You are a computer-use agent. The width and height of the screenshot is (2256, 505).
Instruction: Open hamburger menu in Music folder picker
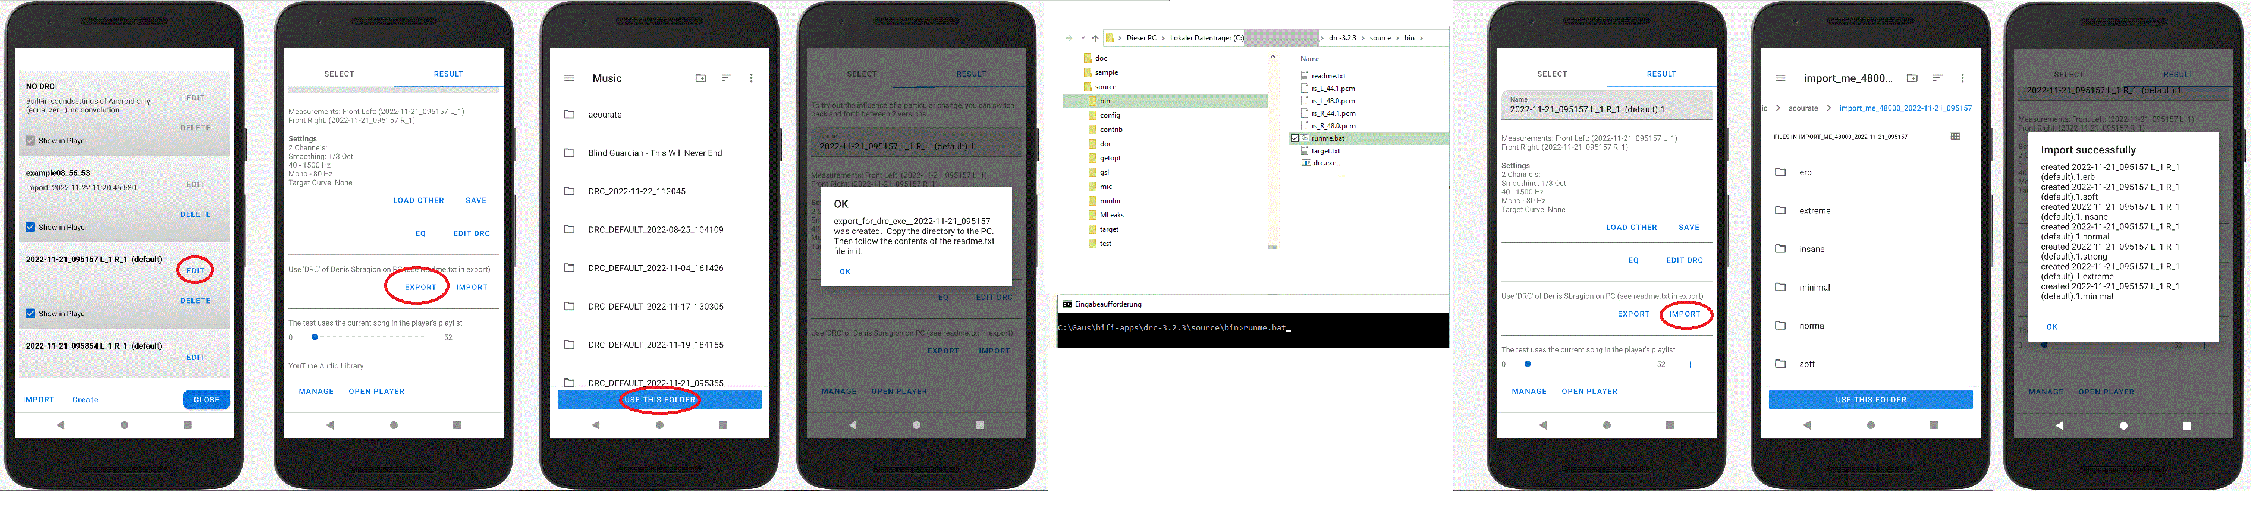[569, 79]
